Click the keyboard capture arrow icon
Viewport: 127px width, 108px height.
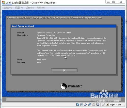click(107, 104)
